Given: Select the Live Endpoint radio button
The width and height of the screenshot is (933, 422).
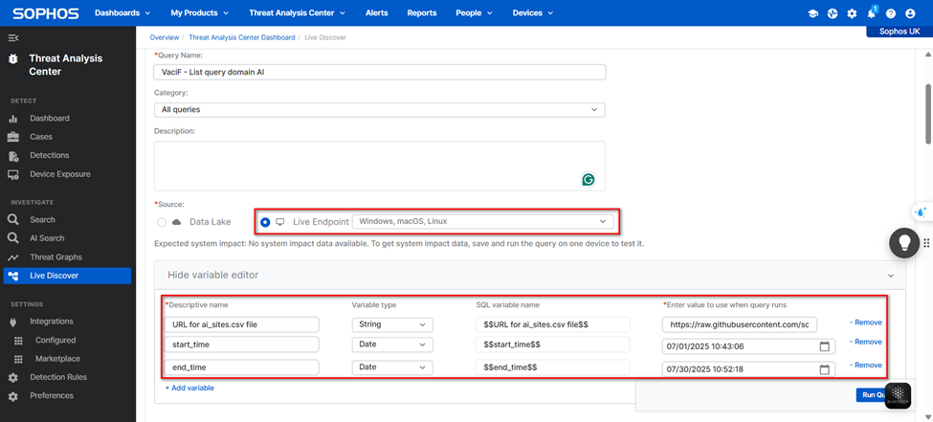Looking at the screenshot, I should pyautogui.click(x=265, y=222).
